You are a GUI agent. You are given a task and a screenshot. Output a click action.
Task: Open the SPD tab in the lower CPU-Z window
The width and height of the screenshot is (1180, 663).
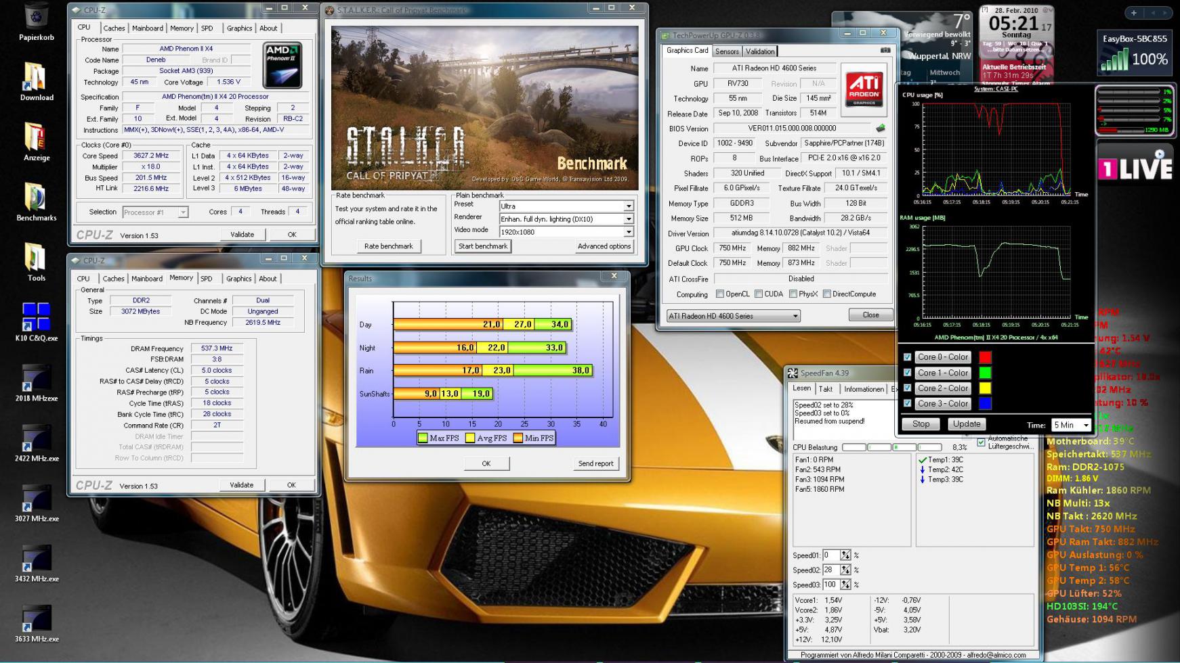pyautogui.click(x=207, y=279)
